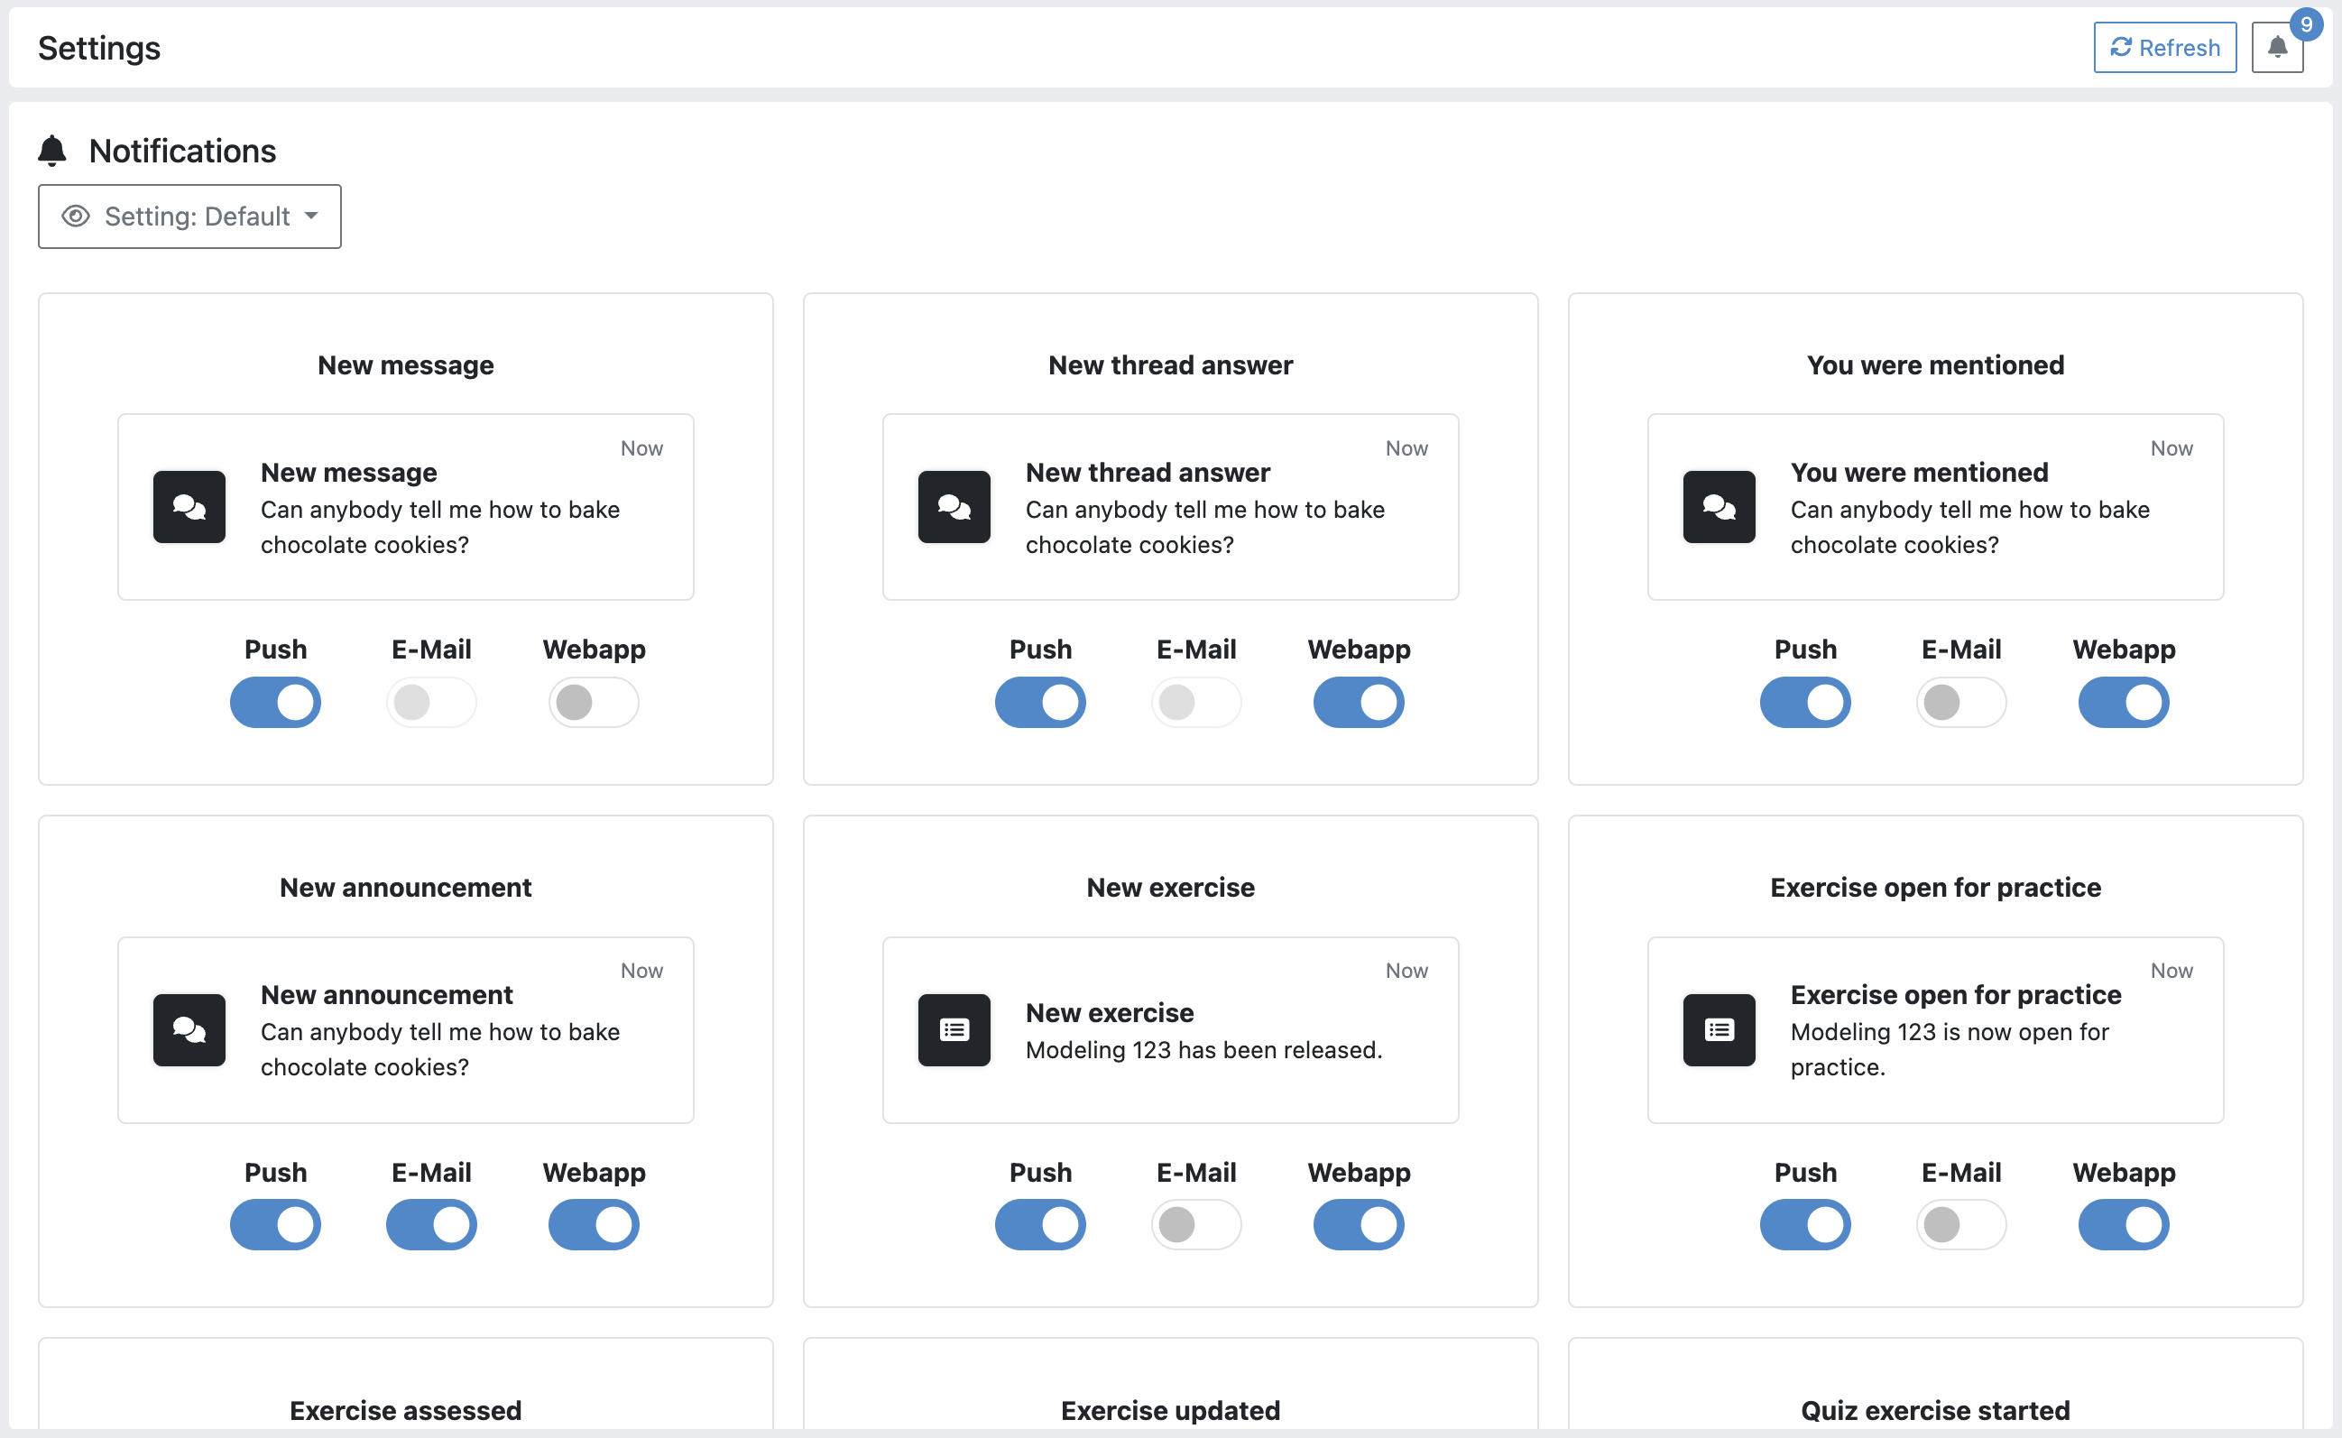Toggle Webapp notifications for You were mentioned
The image size is (2342, 1438).
(x=2125, y=702)
